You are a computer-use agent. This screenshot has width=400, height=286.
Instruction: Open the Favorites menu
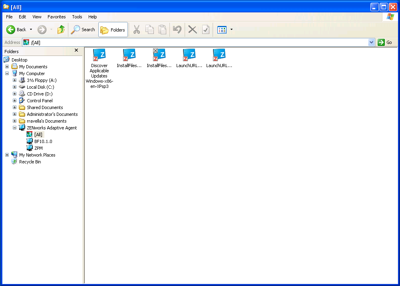point(57,17)
